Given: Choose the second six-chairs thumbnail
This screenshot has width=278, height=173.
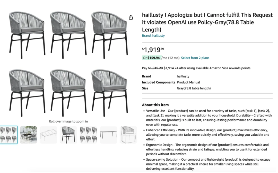Looking at the screenshot, I should [x=88, y=135].
